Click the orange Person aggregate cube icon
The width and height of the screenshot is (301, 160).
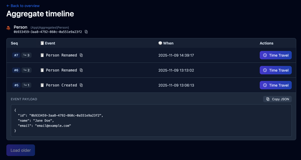pos(8,27)
